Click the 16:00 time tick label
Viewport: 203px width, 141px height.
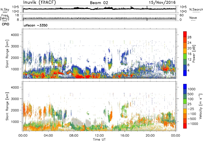coord(125,136)
